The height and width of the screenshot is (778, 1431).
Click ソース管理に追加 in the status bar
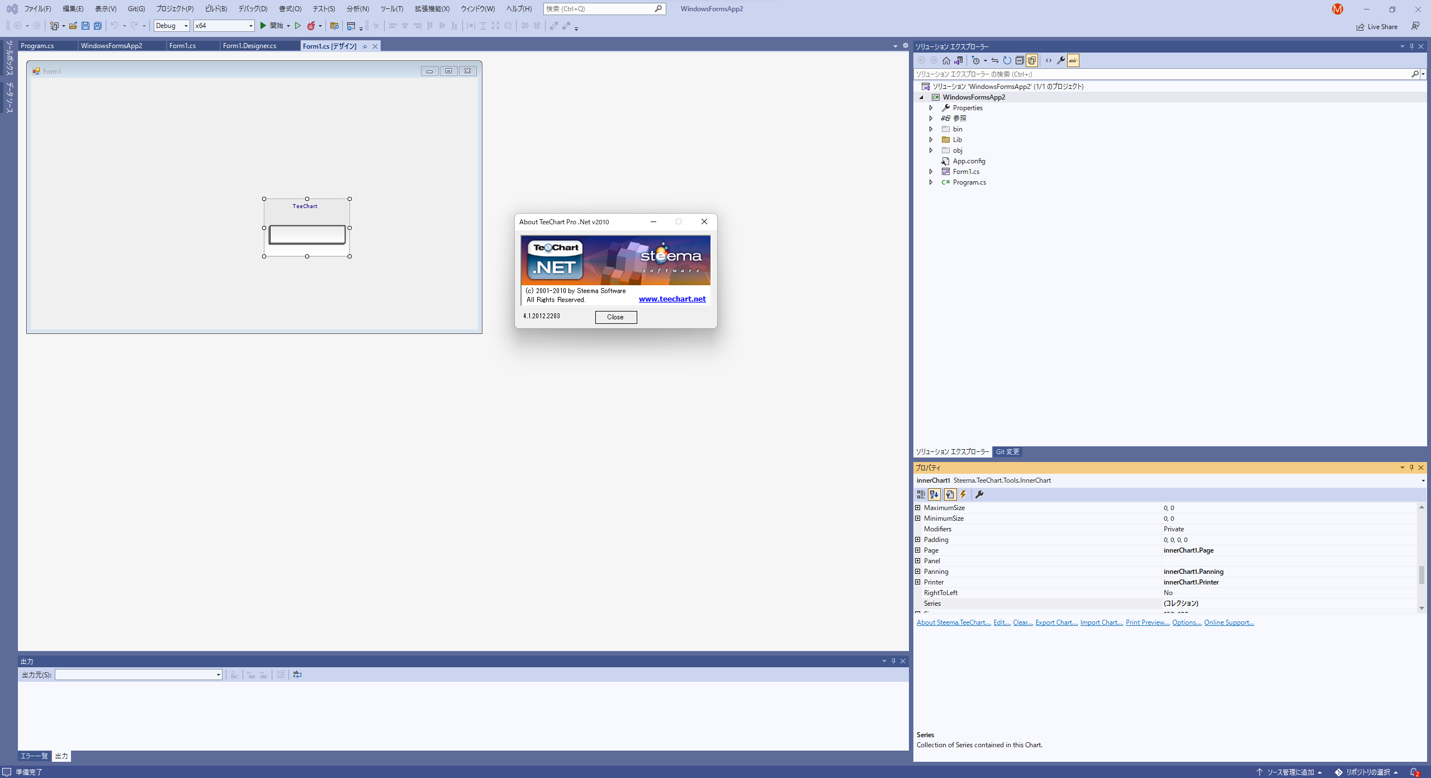(x=1290, y=772)
